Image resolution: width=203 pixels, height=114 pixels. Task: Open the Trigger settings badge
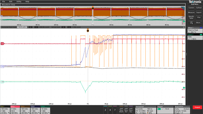(165, 110)
